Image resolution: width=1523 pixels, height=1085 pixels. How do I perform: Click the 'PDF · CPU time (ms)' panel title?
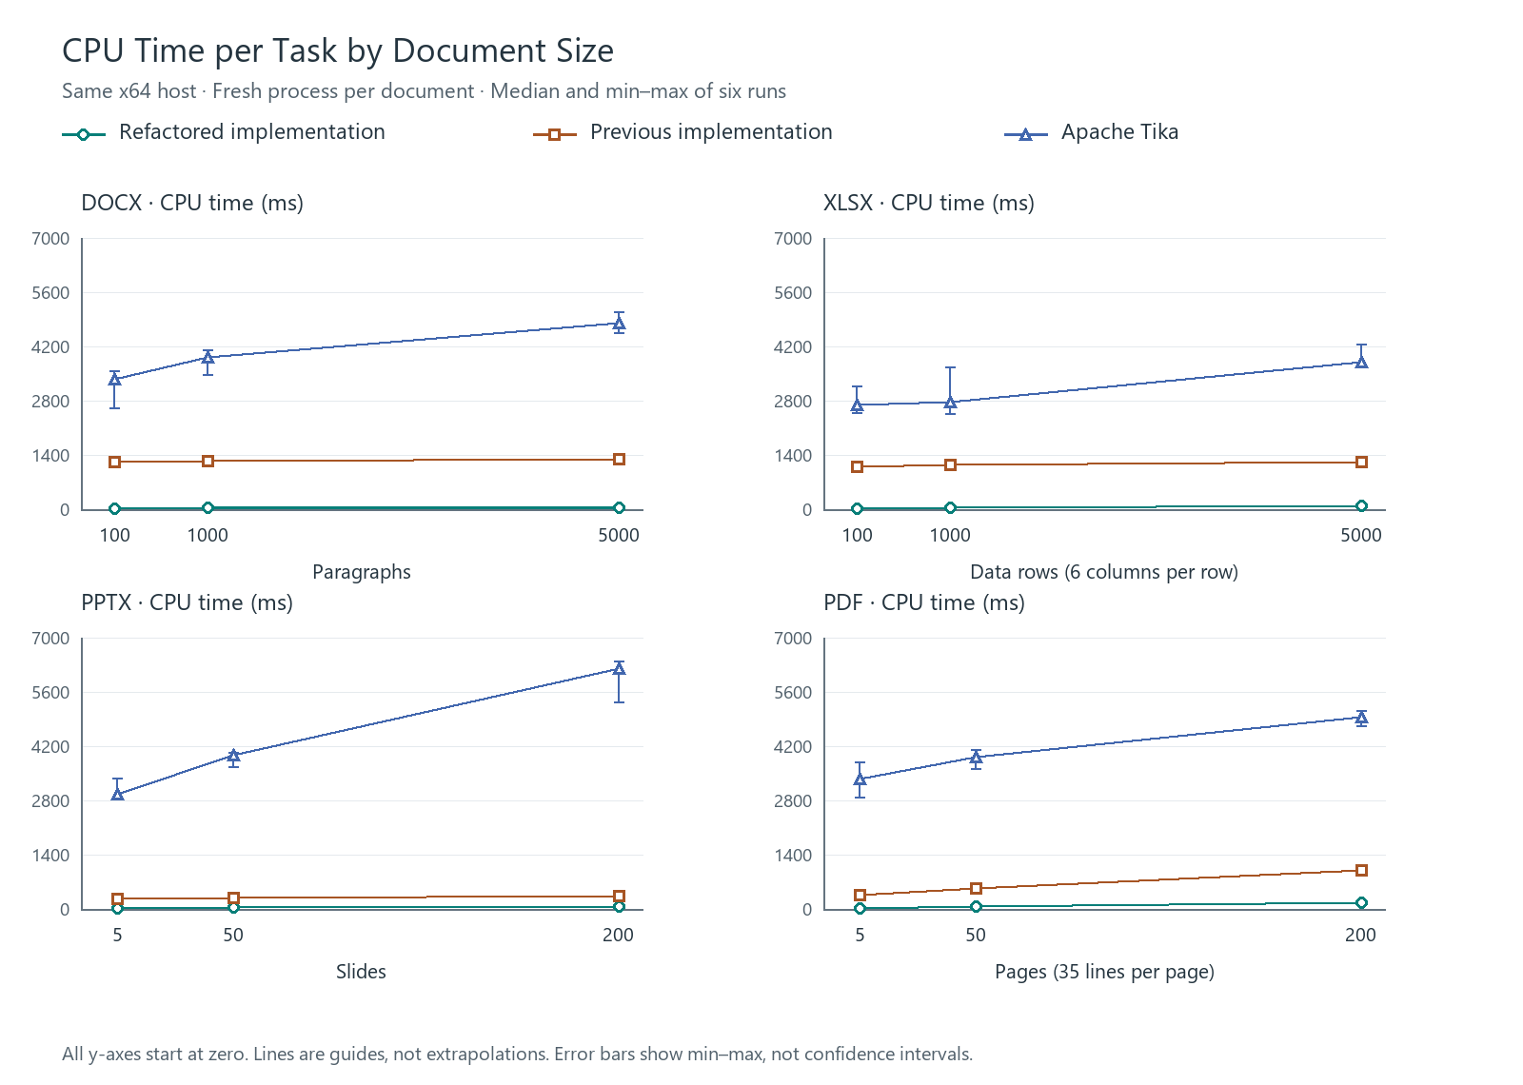(924, 602)
